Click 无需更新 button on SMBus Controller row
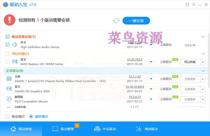The image size is (210, 136). [190, 79]
